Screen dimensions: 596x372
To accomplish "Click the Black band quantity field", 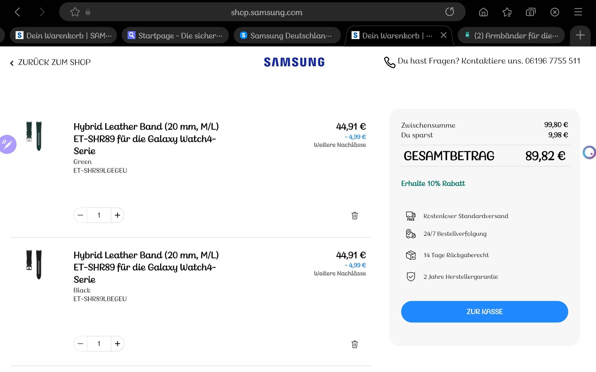I will [99, 343].
